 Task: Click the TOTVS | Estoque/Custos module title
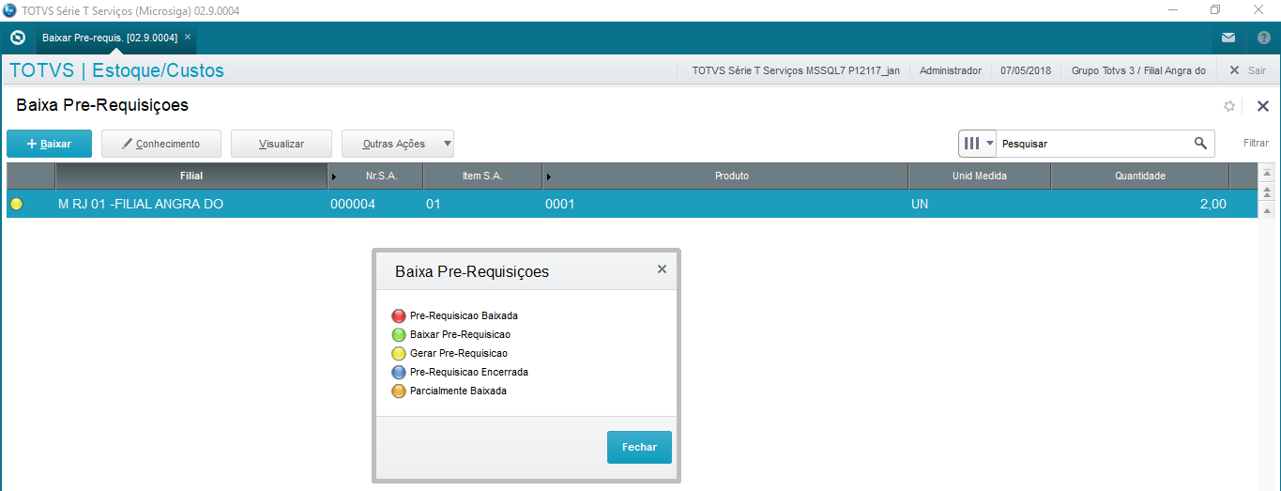pyautogui.click(x=116, y=70)
